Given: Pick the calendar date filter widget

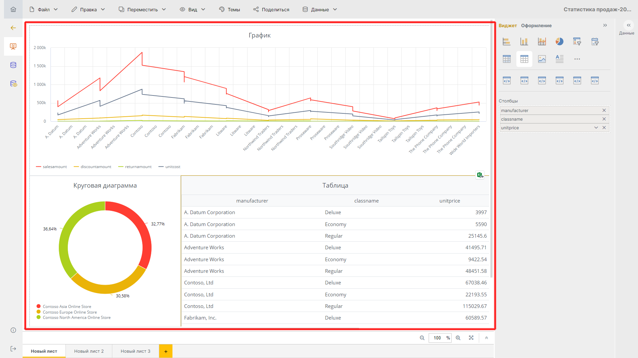Looking at the screenshot, I should point(595,41).
